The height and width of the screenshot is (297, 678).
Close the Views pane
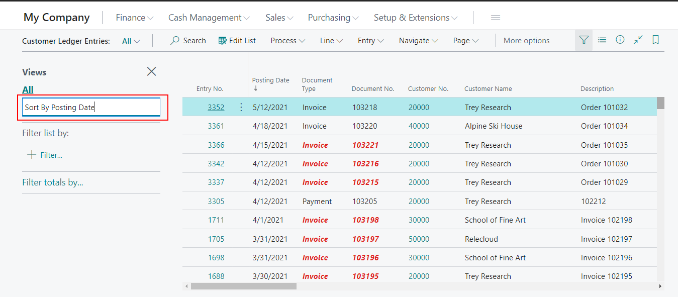(151, 71)
